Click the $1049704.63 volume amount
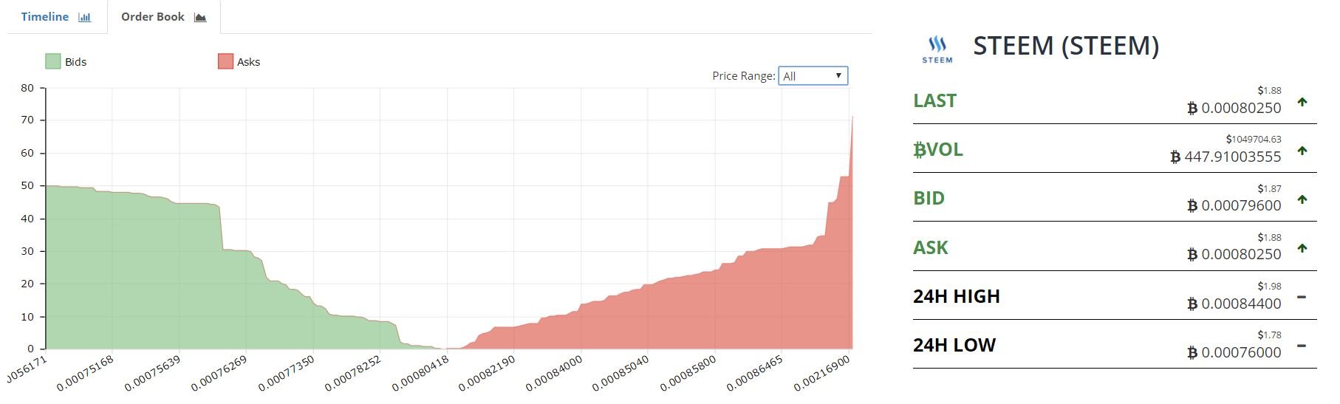Viewport: 1340px width, 404px height. 1253,139
